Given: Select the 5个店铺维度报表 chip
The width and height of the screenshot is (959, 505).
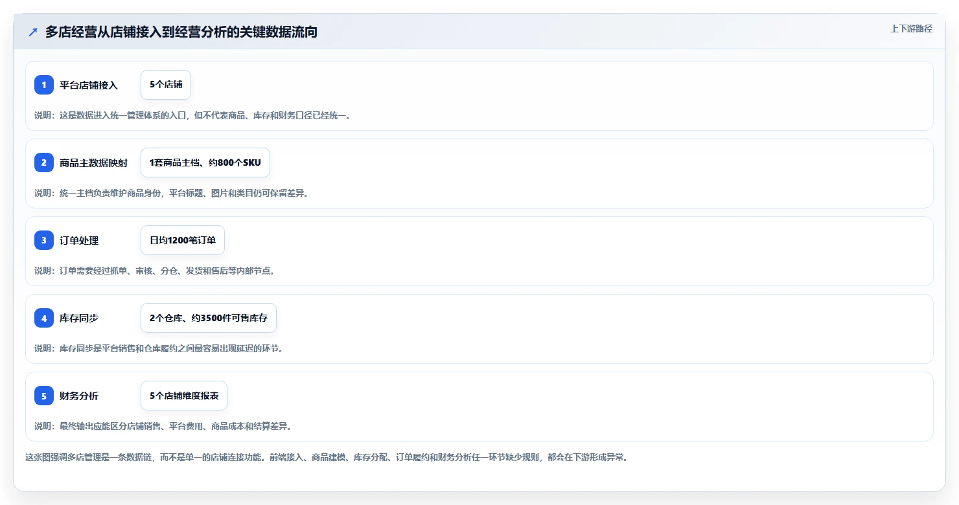Looking at the screenshot, I should click(x=184, y=396).
